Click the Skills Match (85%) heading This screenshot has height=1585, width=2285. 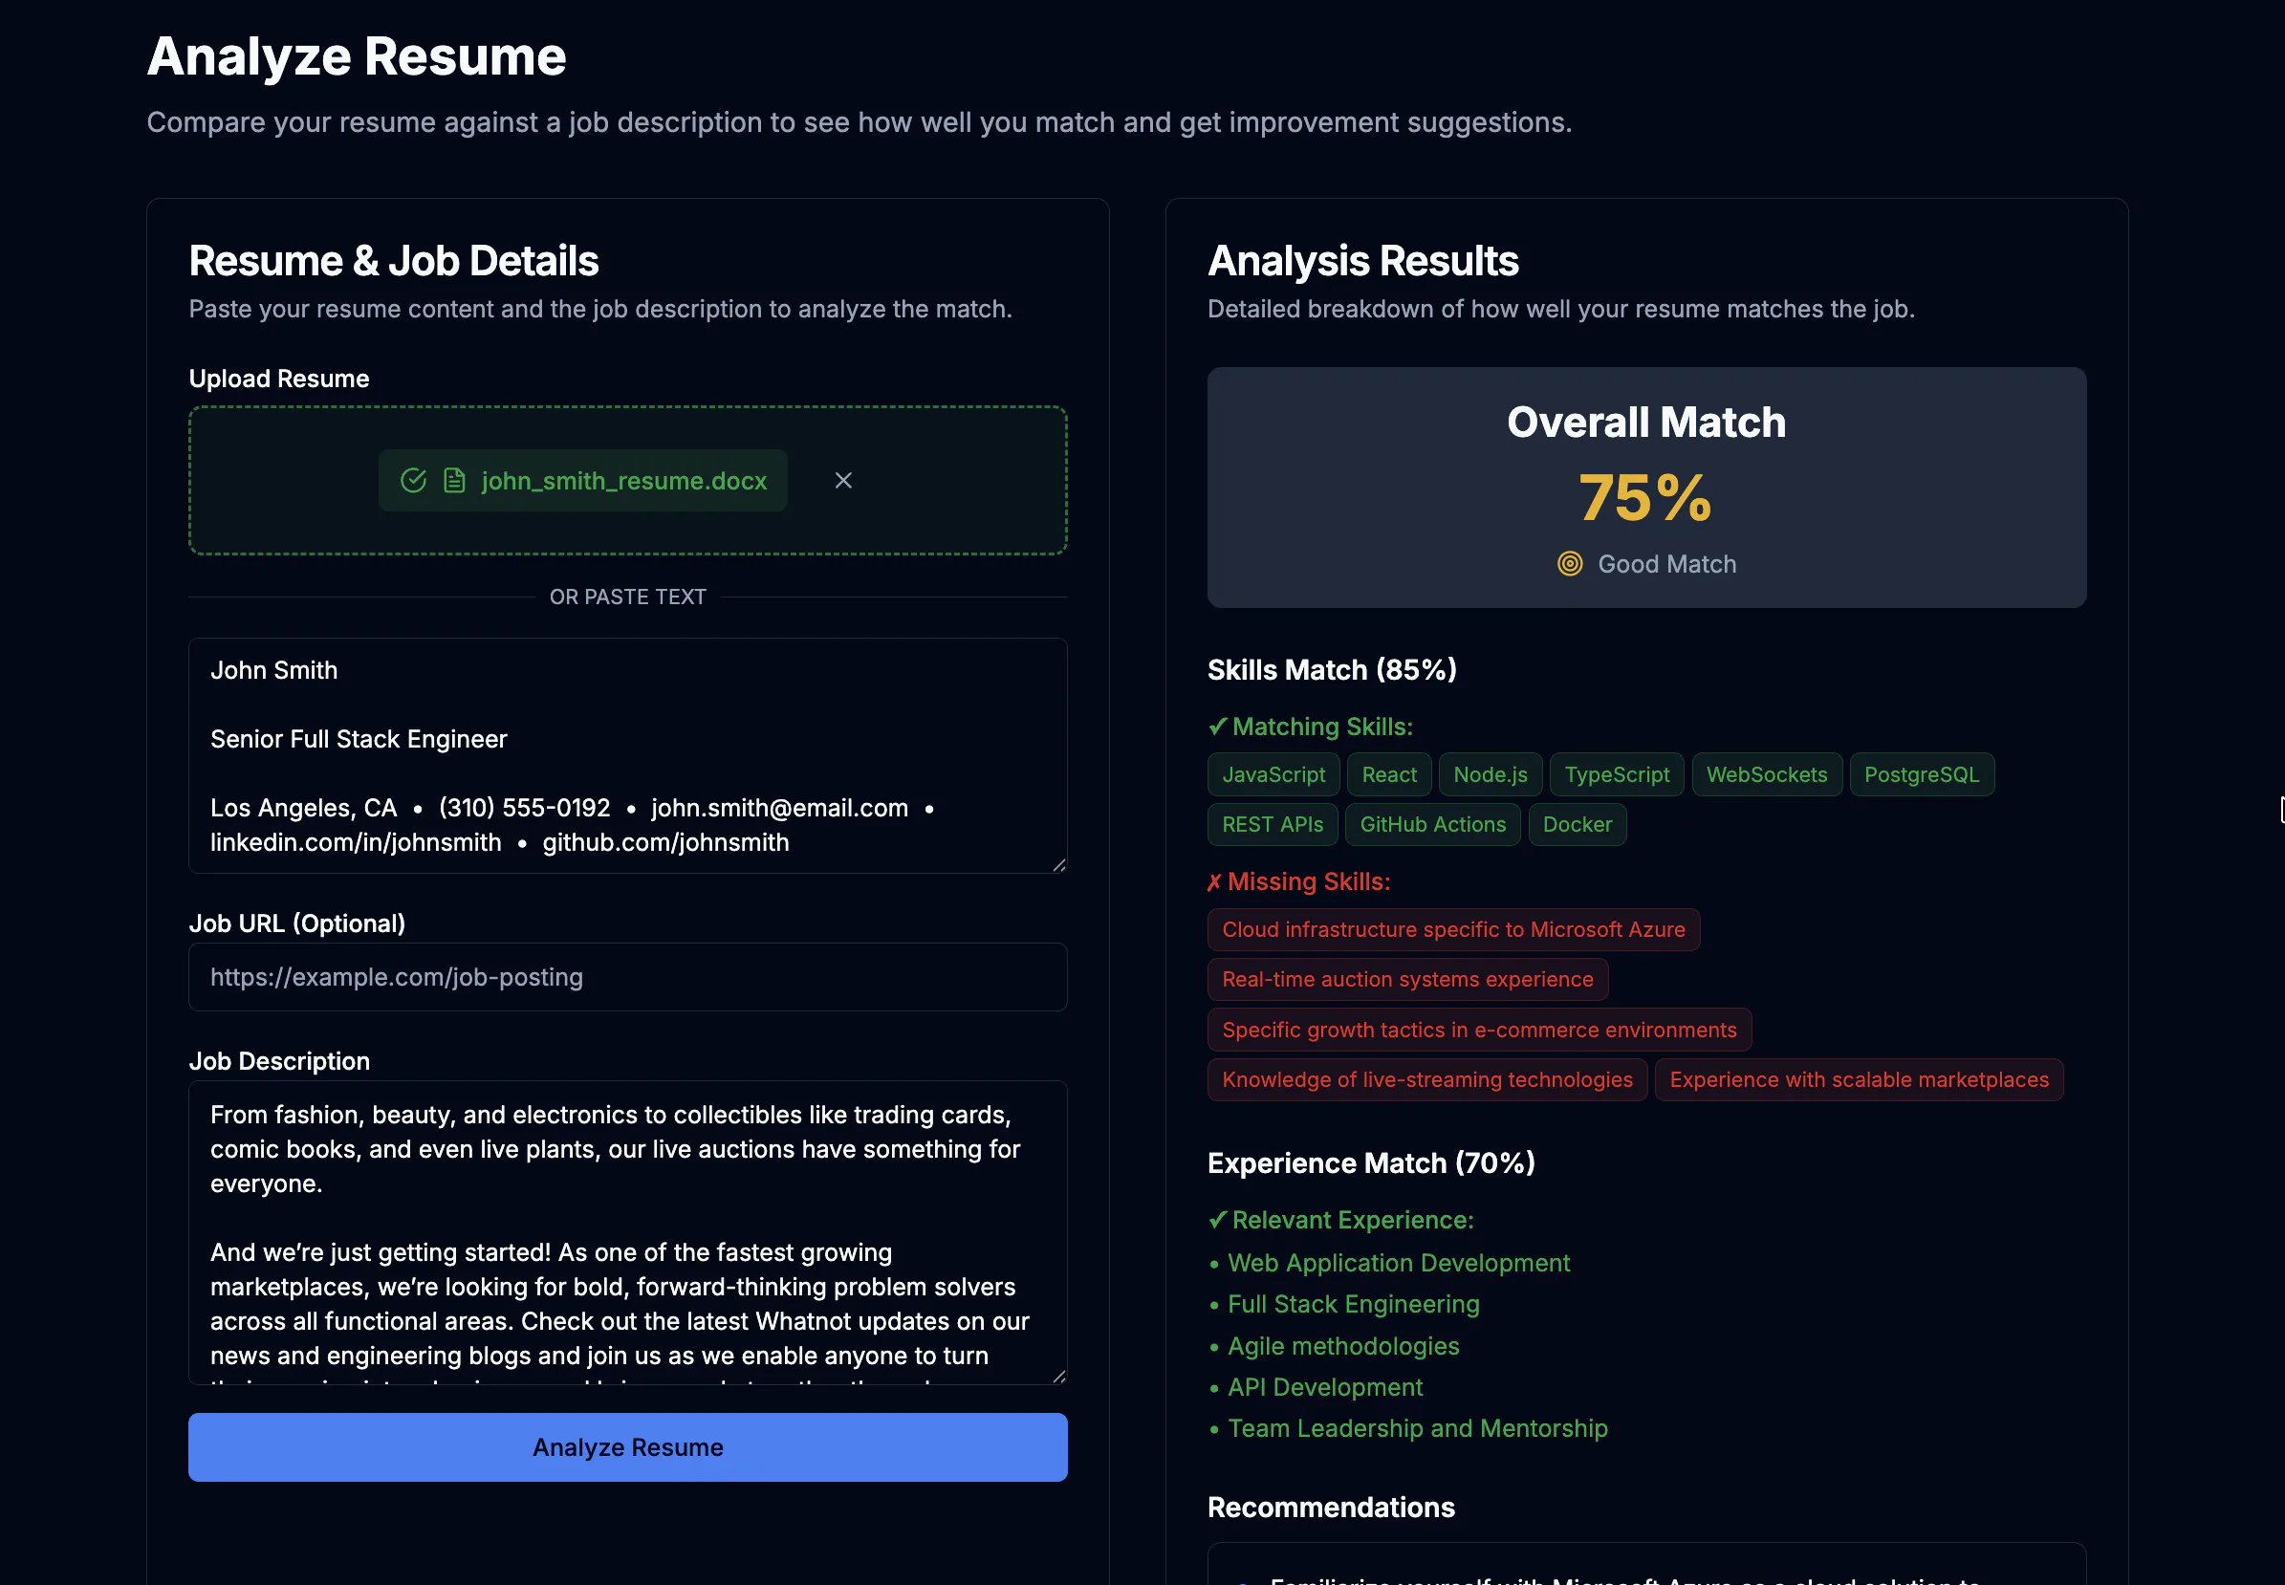coord(1332,670)
